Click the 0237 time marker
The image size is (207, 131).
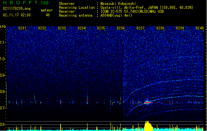click(141, 28)
